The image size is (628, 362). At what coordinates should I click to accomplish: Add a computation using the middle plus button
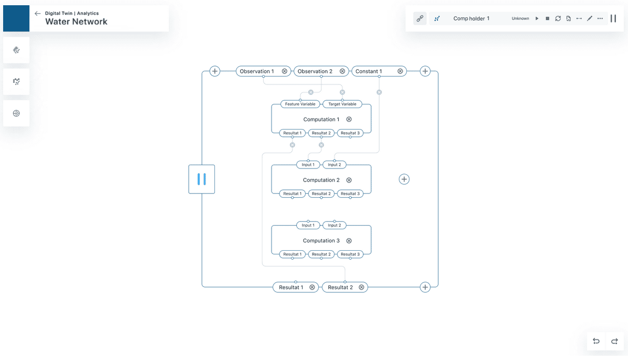pos(404,179)
